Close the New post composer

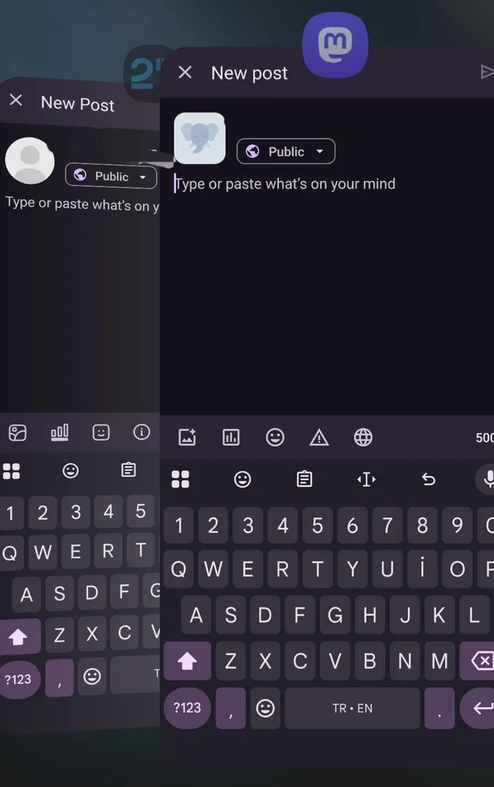point(184,73)
